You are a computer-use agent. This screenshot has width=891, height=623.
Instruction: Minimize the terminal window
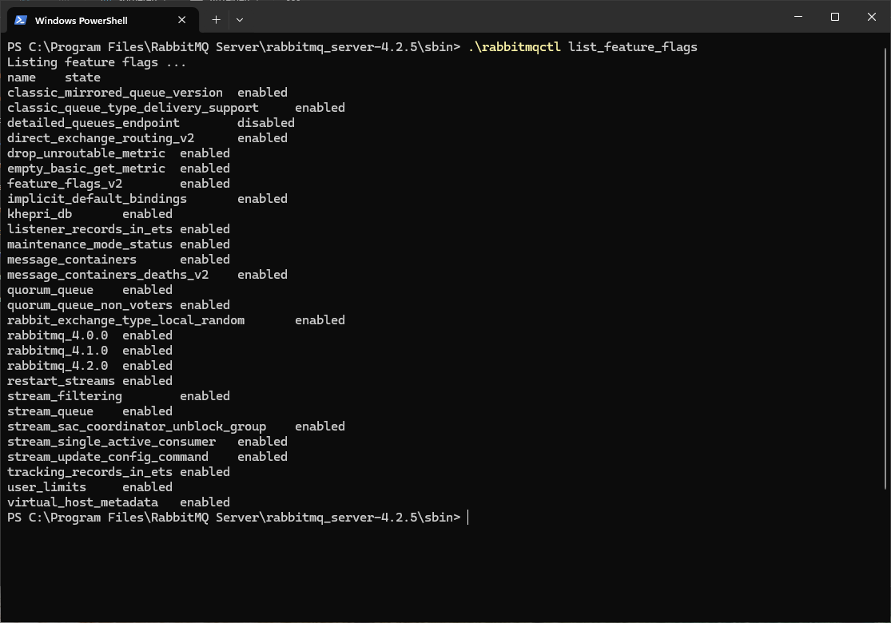[x=798, y=17]
